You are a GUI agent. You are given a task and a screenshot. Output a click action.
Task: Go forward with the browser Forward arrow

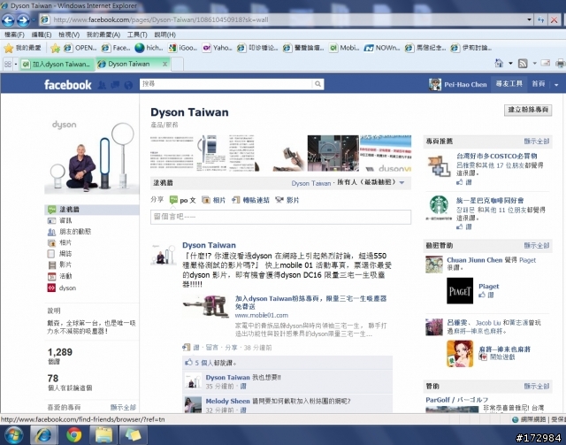pos(23,20)
